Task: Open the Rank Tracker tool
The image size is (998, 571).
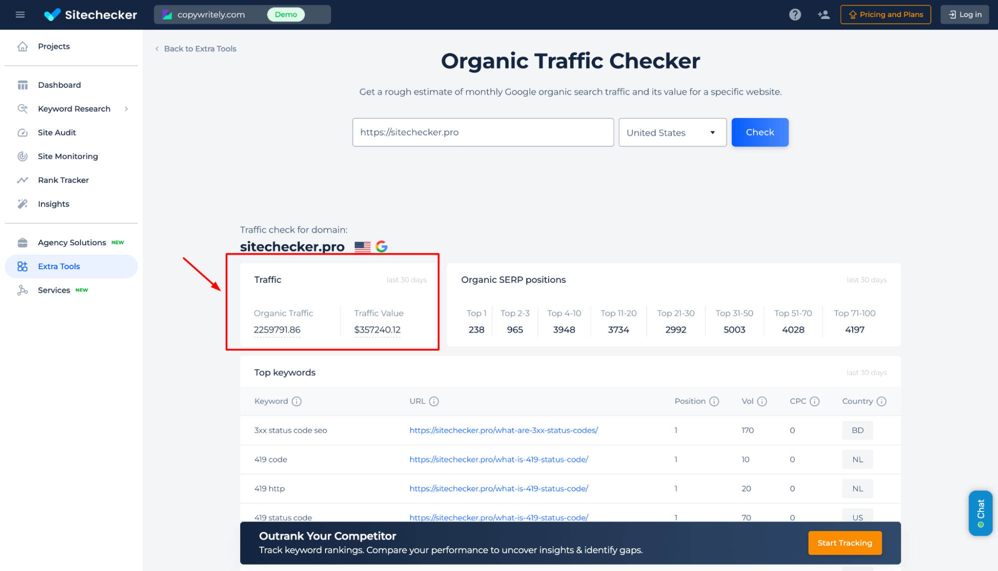Action: 63,180
